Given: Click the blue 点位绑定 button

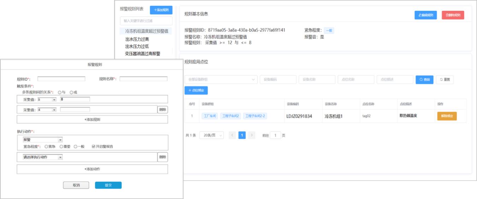Looking at the screenshot, I should [x=196, y=91].
